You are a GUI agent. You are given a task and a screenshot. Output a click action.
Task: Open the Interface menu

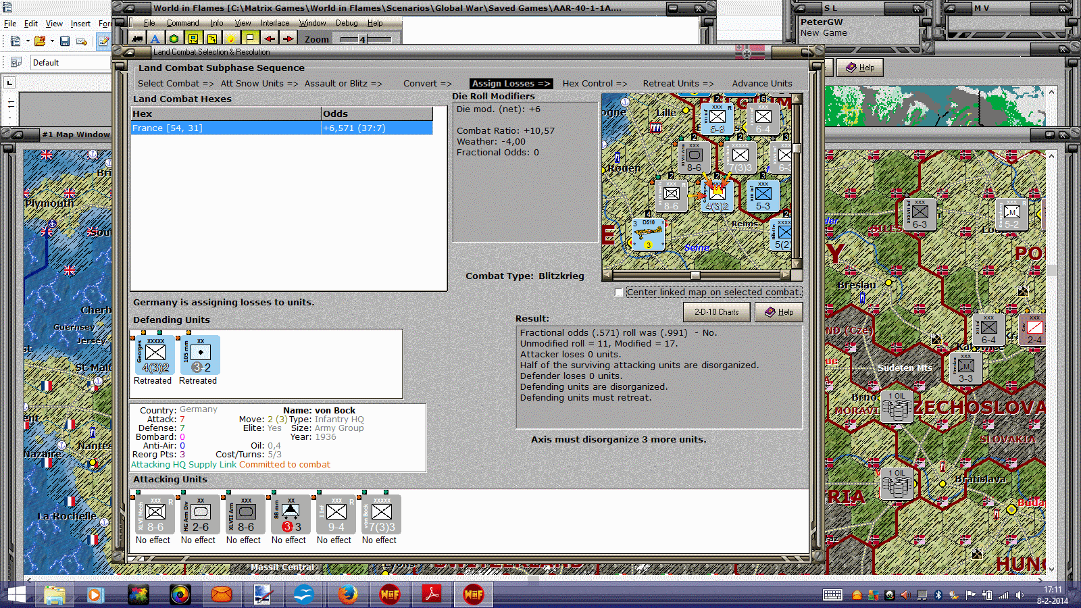pyautogui.click(x=275, y=23)
